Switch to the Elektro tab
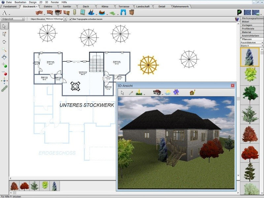The width and height of the screenshot is (264, 198). [x=48, y=6]
